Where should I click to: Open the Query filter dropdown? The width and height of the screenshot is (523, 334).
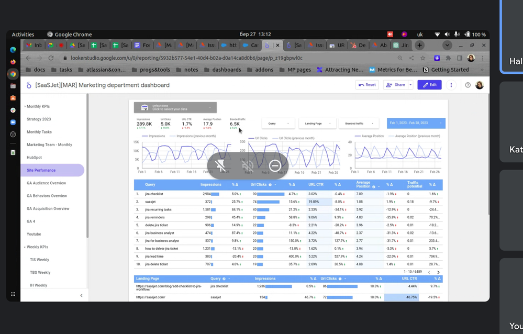[278, 124]
